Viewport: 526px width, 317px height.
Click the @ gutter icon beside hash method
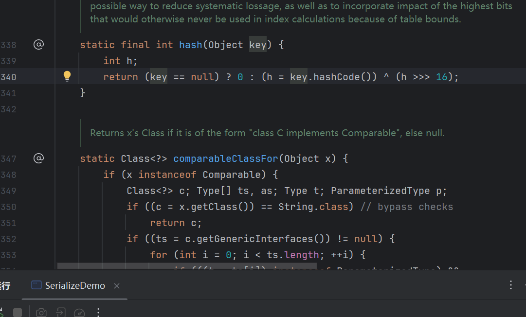[x=38, y=44]
